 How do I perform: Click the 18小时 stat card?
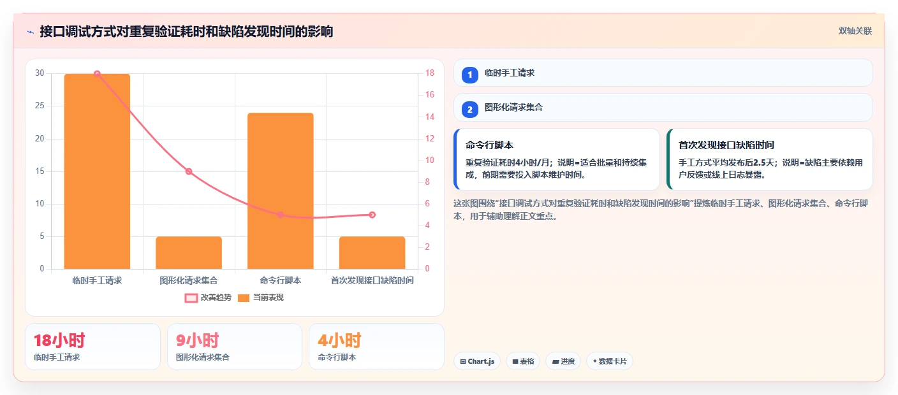click(x=92, y=347)
